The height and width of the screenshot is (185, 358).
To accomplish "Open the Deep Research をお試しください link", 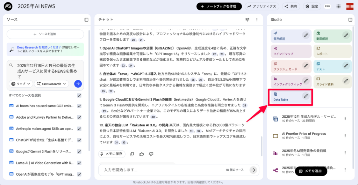I will point(39,47).
